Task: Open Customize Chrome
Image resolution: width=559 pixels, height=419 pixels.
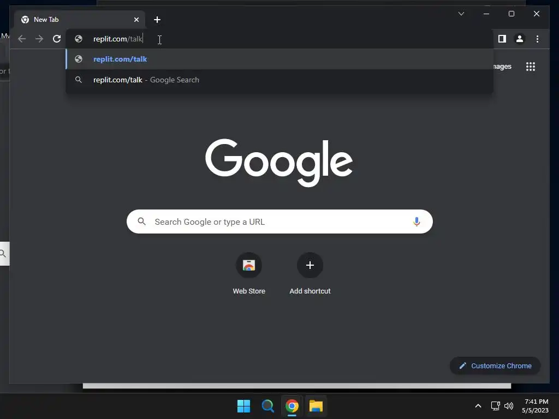Action: click(x=495, y=366)
